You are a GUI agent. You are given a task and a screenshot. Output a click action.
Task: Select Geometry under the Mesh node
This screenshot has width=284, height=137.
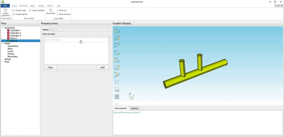pyautogui.click(x=13, y=46)
